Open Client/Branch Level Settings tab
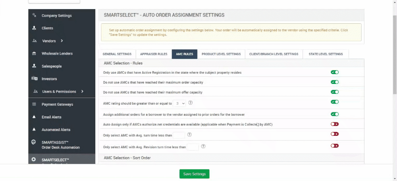 (x=274, y=54)
